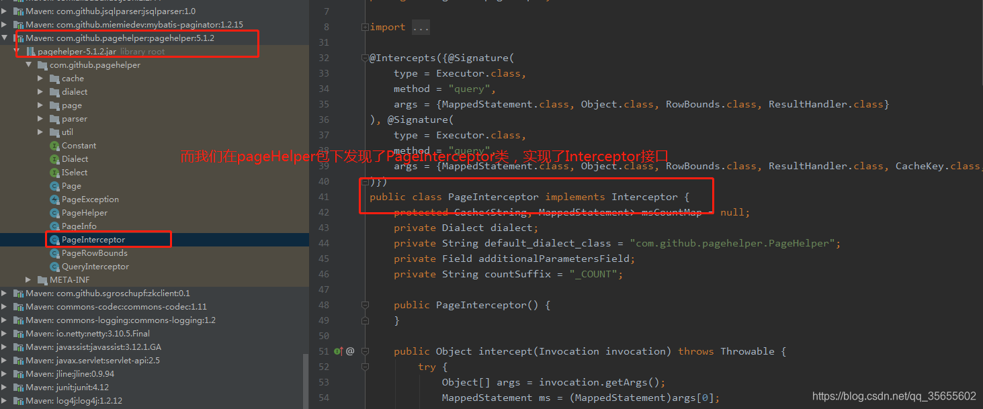Click 'Interceptor' interface name in line 41
Image resolution: width=983 pixels, height=409 pixels.
tap(644, 197)
